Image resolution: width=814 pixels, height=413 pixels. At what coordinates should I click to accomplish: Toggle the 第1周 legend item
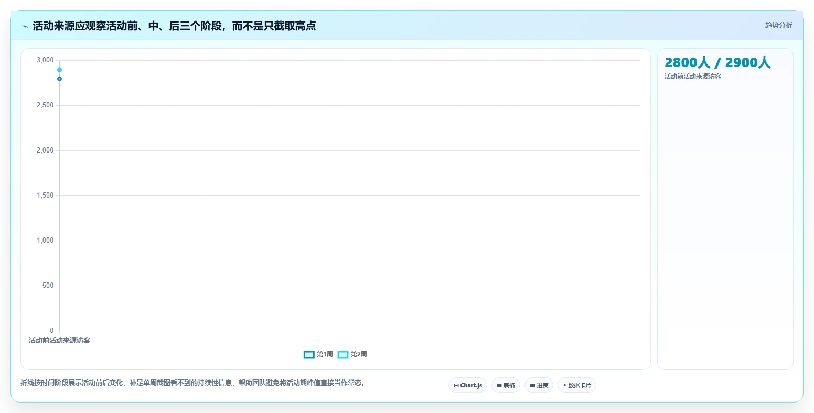pyautogui.click(x=318, y=354)
